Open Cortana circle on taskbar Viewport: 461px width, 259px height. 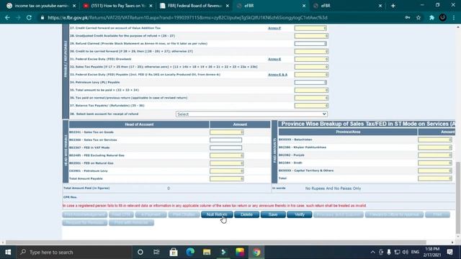pos(140,252)
